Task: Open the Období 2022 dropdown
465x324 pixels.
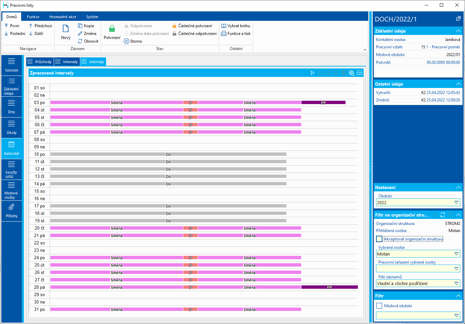Action: pyautogui.click(x=457, y=202)
